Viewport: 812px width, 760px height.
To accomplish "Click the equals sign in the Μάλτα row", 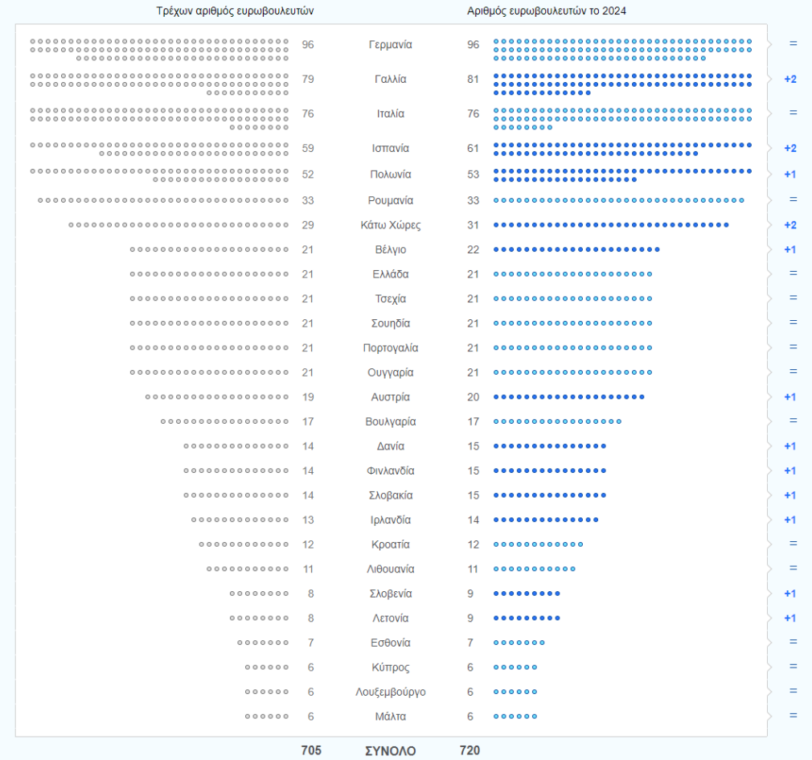I will (793, 716).
